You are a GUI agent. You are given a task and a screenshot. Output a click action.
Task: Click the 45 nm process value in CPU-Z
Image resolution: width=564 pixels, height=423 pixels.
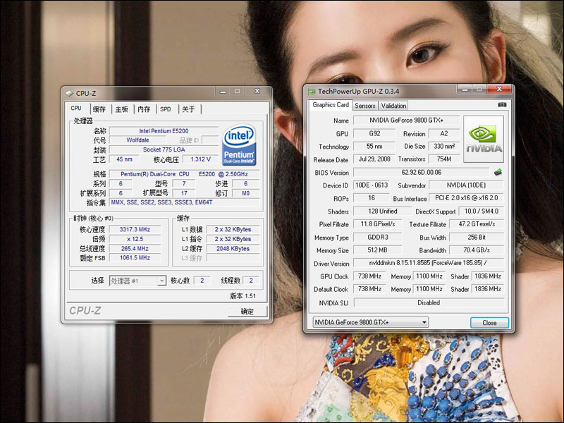(x=125, y=159)
